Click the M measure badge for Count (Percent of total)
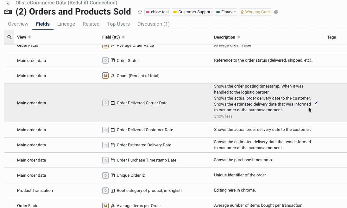The image size is (347, 208). [x=105, y=76]
